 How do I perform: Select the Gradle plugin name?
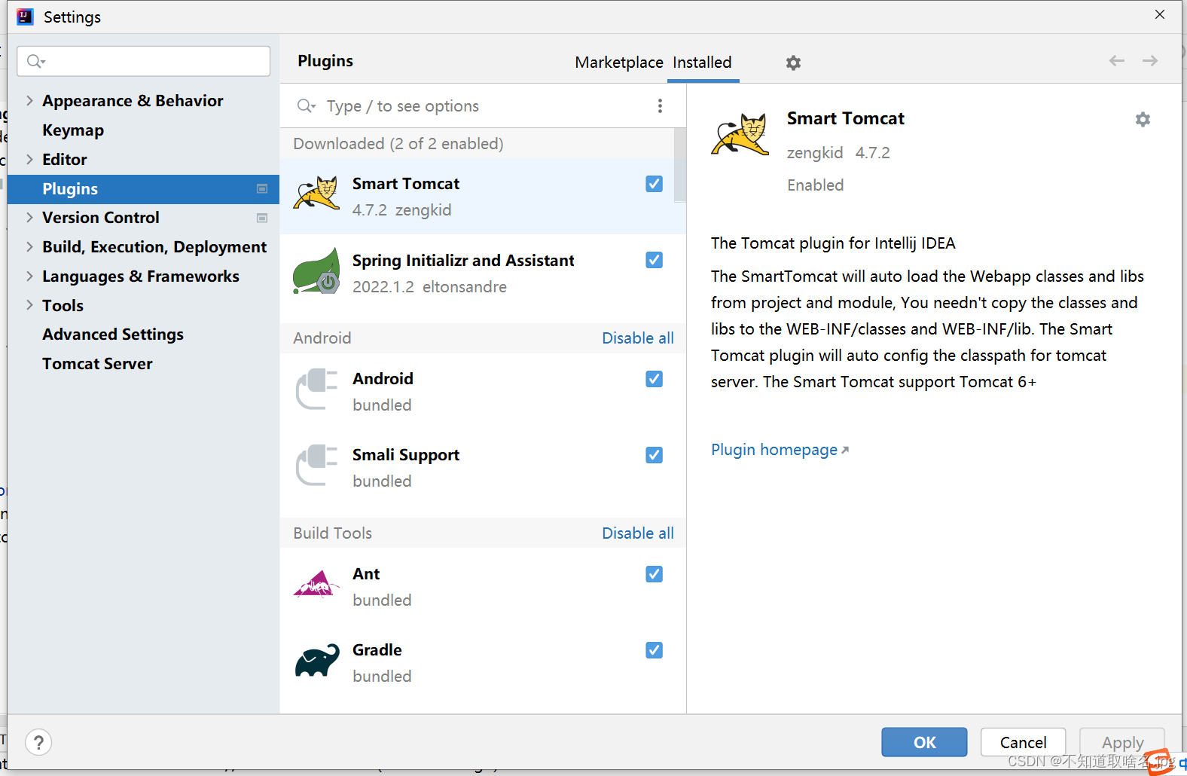click(377, 650)
